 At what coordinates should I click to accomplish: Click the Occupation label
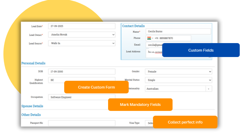37,97
